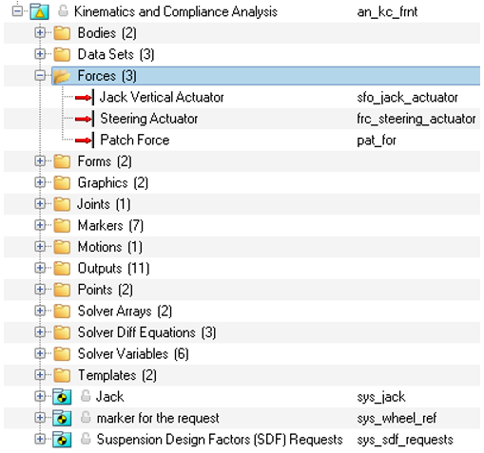This screenshot has width=484, height=453.
Task: Select the Markers (7) folder label
Action: tap(110, 226)
